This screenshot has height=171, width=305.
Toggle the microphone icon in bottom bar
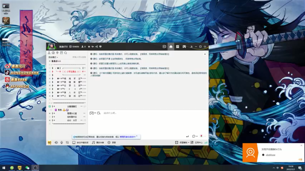(62, 142)
